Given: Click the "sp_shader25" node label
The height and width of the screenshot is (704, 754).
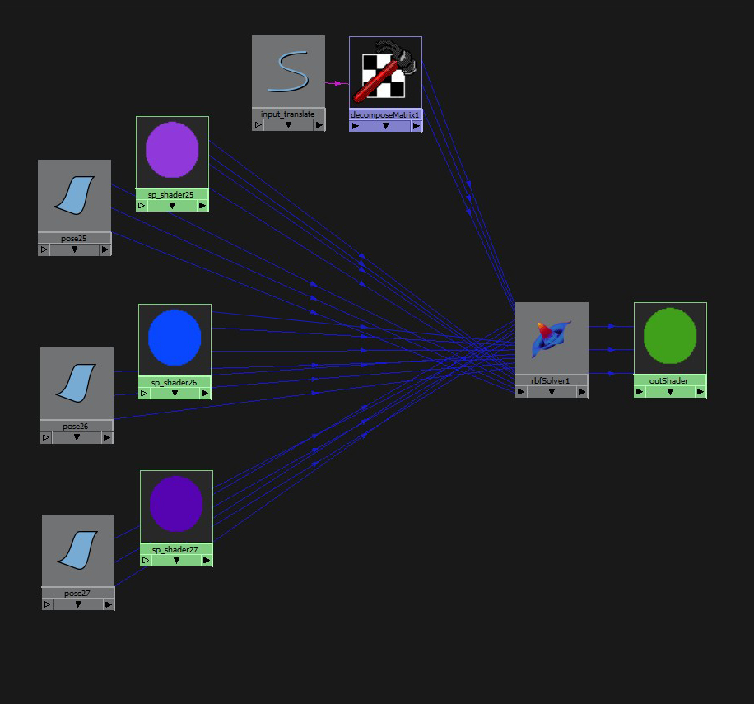Looking at the screenshot, I should [x=170, y=195].
